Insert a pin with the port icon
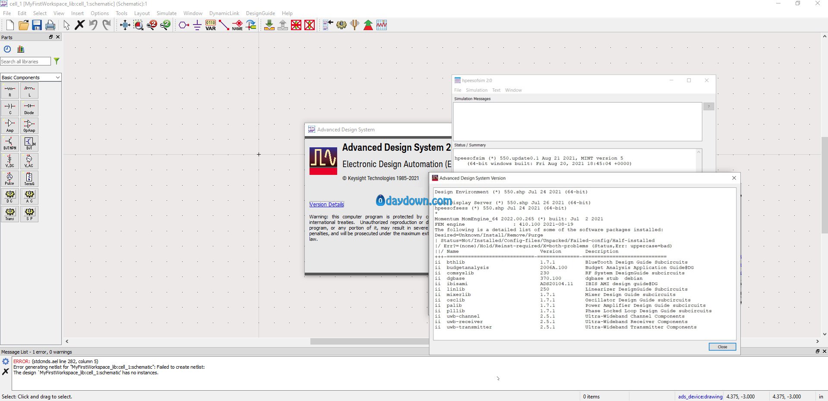This screenshot has width=828, height=401. coord(184,25)
